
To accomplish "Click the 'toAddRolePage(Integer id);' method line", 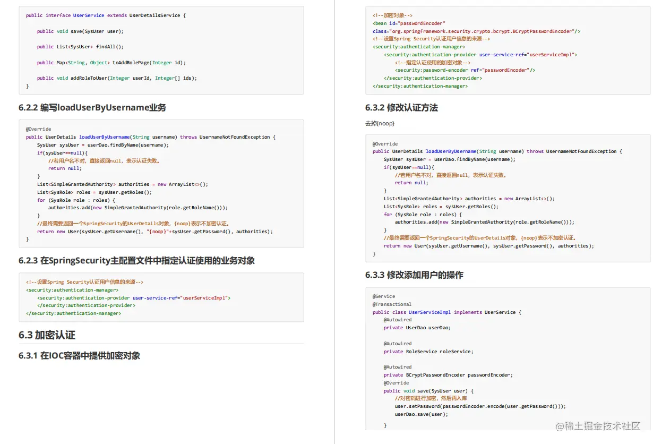I will click(x=111, y=63).
